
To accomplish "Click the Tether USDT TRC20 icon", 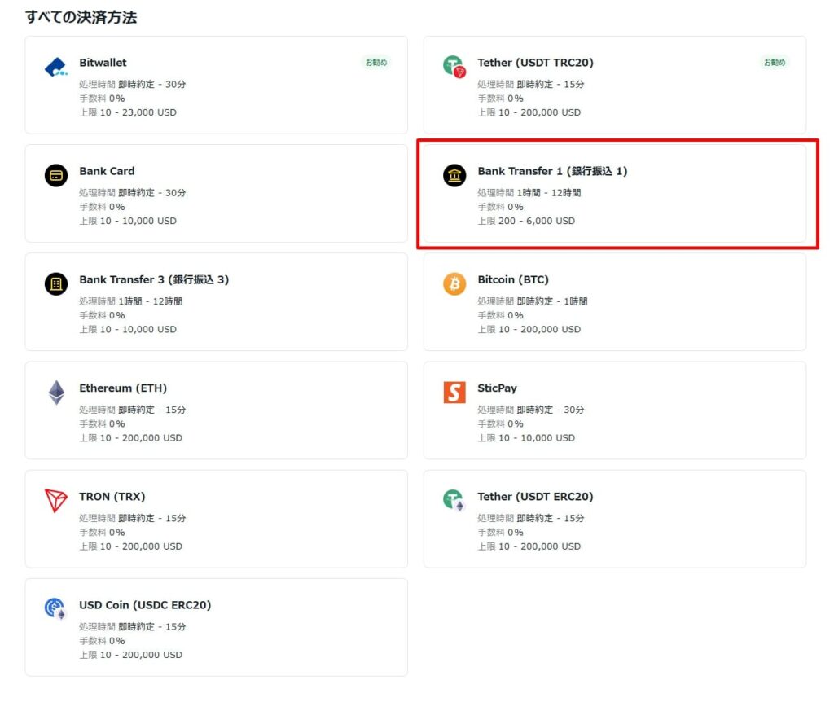I will [454, 67].
